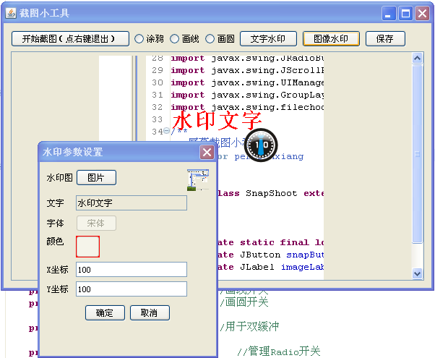This screenshot has height=358, width=435.
Task: Click the 'static final' code text
Action: (274, 242)
